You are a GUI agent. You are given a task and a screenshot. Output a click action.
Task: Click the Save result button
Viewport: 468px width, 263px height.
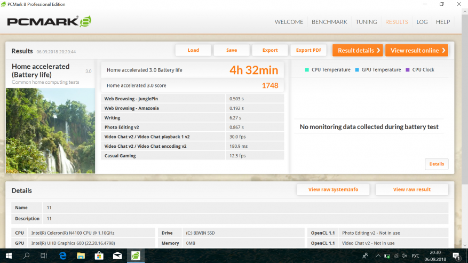click(x=232, y=50)
